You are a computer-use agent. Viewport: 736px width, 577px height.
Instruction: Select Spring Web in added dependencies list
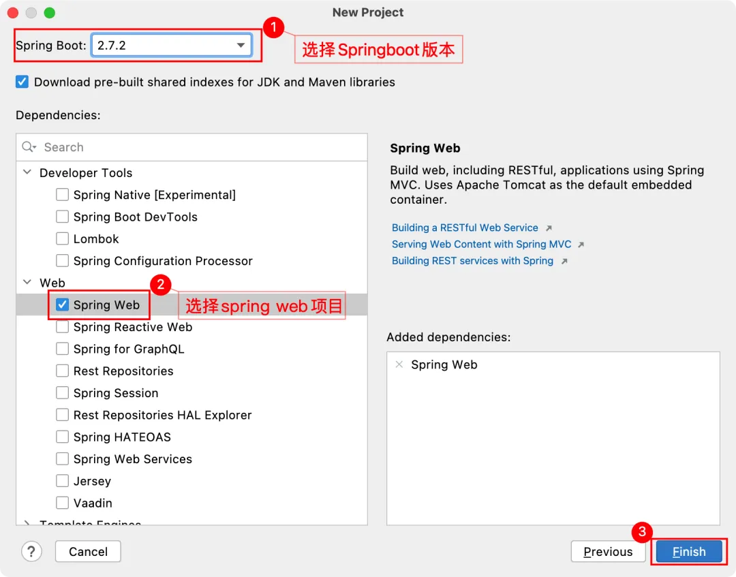pyautogui.click(x=444, y=364)
